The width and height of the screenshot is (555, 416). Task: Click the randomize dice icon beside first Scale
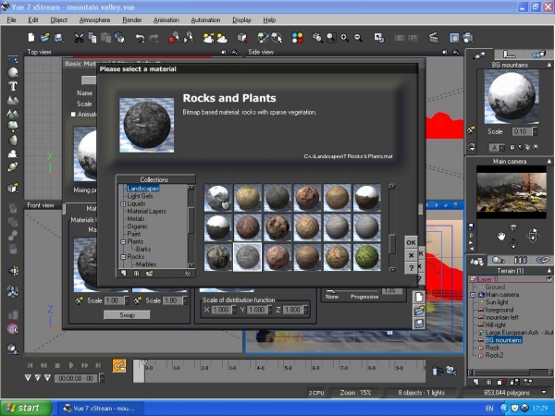tap(79, 300)
